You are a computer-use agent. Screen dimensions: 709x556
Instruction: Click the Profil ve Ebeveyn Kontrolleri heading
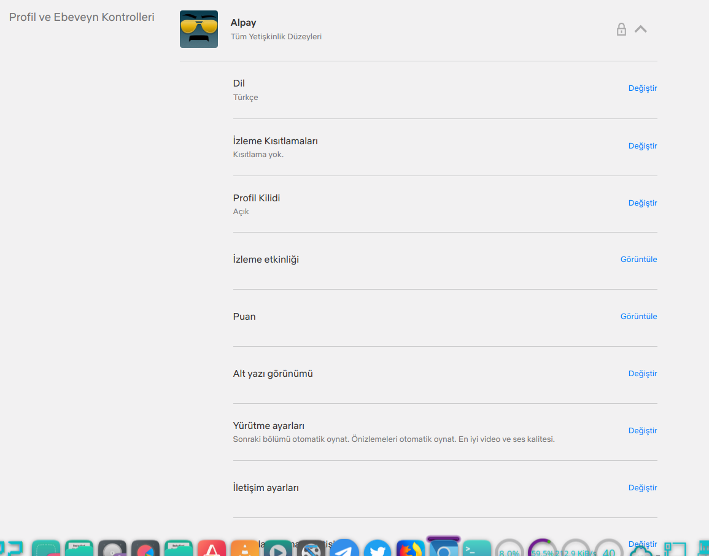(x=82, y=17)
